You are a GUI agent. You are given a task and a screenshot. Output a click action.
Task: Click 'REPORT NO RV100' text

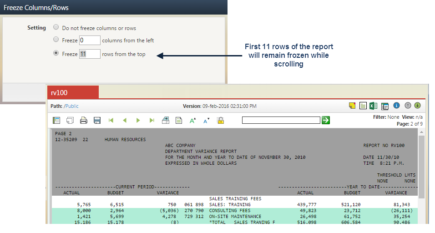(384, 145)
